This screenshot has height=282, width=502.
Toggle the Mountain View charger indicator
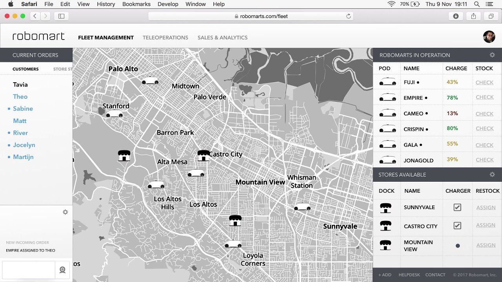pyautogui.click(x=457, y=246)
